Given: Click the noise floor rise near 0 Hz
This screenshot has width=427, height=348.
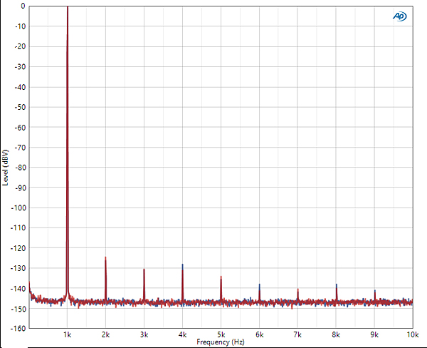Looking at the screenshot, I should 30,291.
